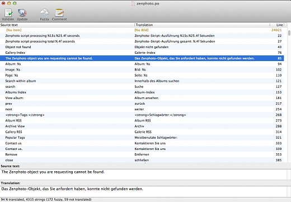The height and width of the screenshot is (202, 291).
Task: Click line number 24021
Action: point(276,30)
